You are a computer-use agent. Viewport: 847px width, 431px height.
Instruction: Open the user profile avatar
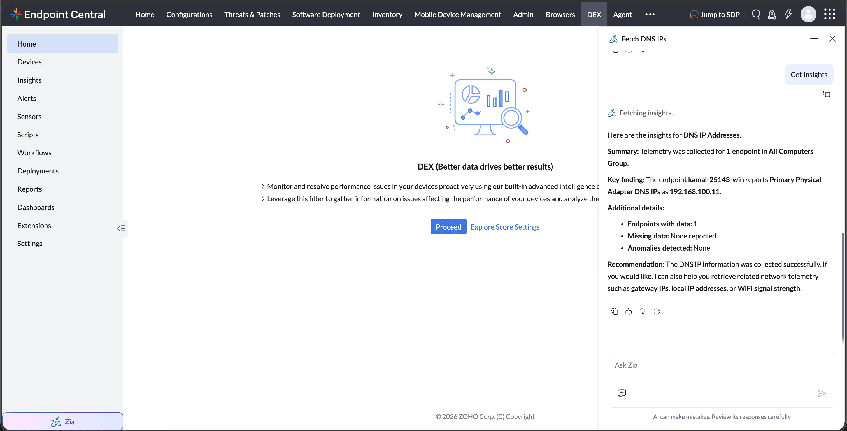(808, 15)
